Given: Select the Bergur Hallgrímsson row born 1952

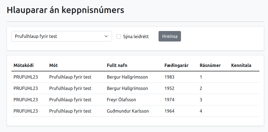Looking at the screenshot, I should coord(127,88).
